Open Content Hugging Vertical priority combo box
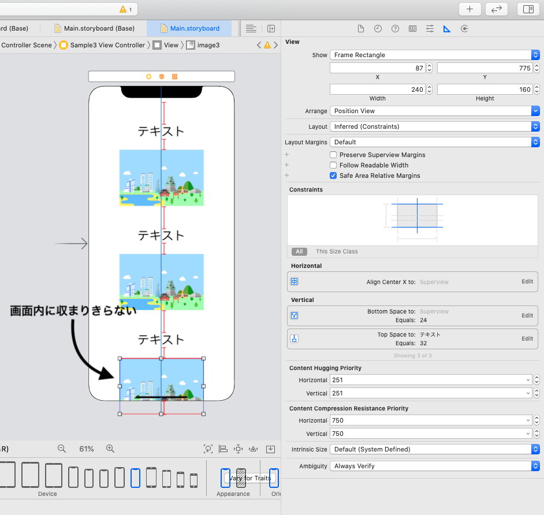Viewport: 544px width, 515px height. click(x=431, y=393)
